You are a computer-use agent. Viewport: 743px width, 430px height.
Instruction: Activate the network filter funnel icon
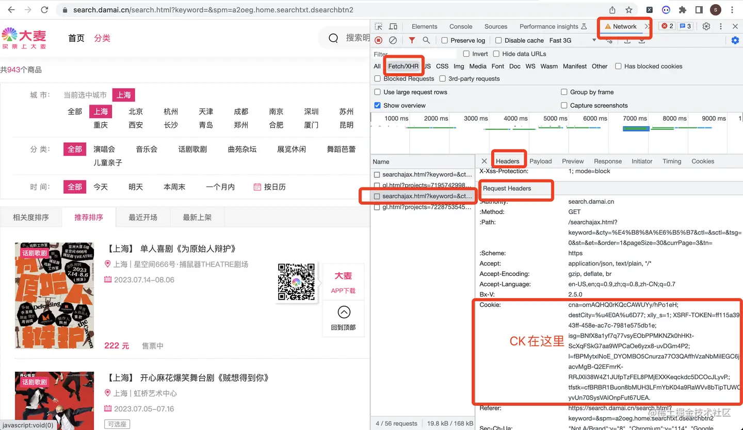point(411,40)
